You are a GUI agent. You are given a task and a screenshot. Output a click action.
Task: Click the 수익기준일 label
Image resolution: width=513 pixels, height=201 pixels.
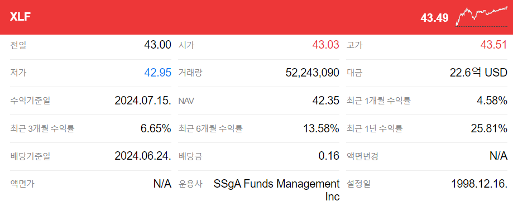tap(30, 101)
